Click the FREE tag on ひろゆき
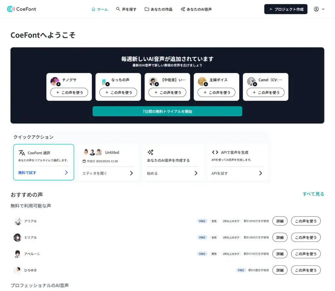Screen dimensions: 335x291 (x=241, y=270)
